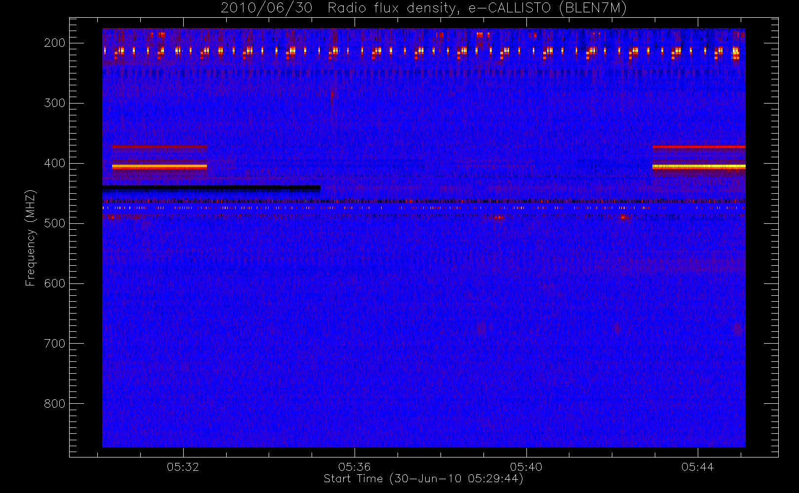Click the 400 frequency tick label

coord(55,163)
